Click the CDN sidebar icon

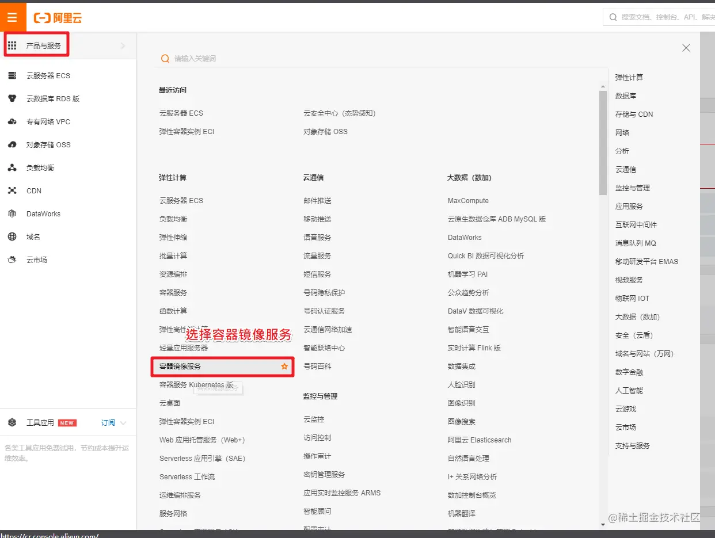click(12, 190)
